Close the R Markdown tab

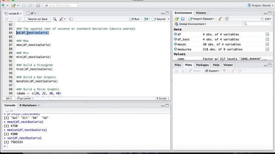(39, 105)
